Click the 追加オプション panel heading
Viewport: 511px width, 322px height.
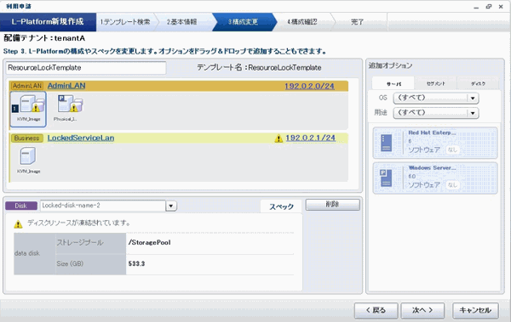point(390,65)
